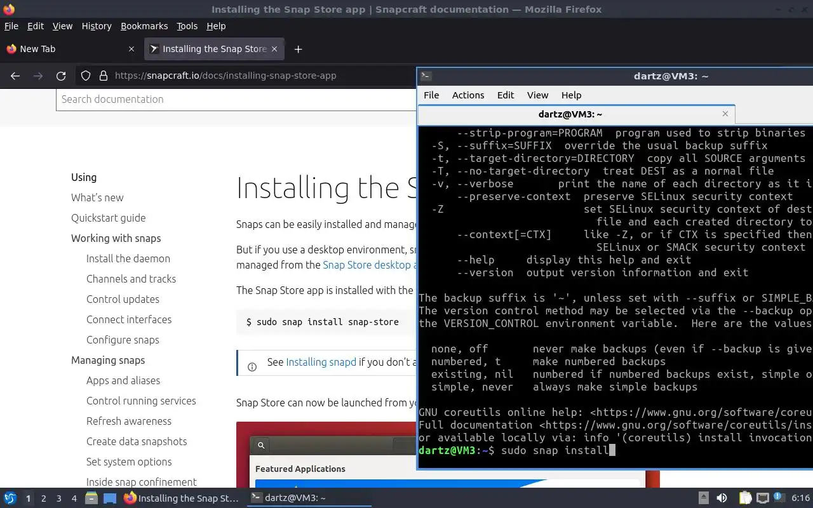Open Channels and tracks sidebar link
This screenshot has width=813, height=508.
[x=131, y=279]
